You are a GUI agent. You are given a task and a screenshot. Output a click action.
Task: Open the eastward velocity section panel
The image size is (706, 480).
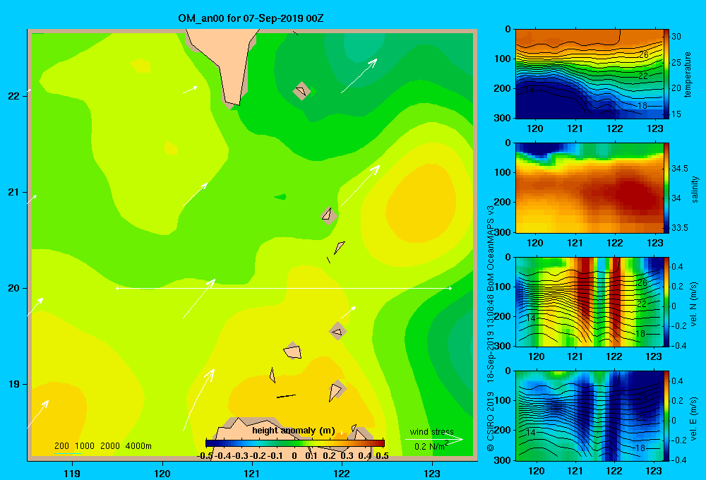[x=590, y=416]
